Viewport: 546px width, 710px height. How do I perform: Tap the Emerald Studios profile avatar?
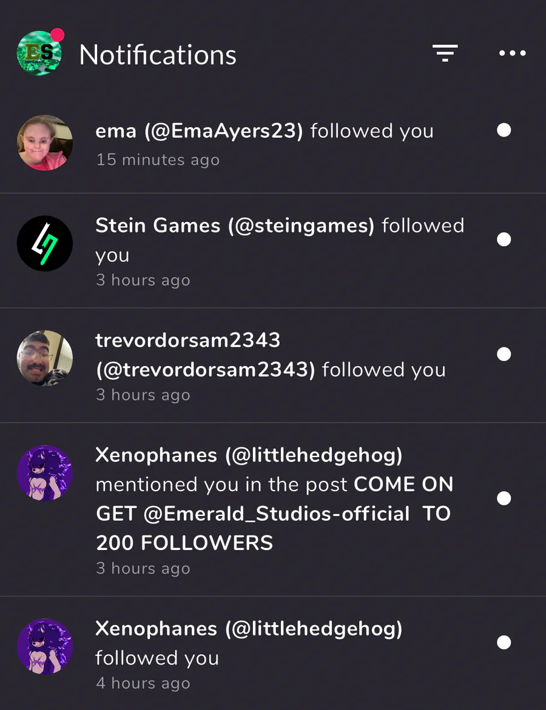point(39,53)
